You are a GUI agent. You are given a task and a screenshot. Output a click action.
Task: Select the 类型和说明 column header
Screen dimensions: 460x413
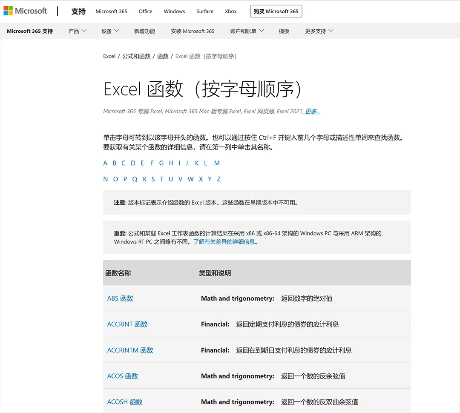pos(215,273)
